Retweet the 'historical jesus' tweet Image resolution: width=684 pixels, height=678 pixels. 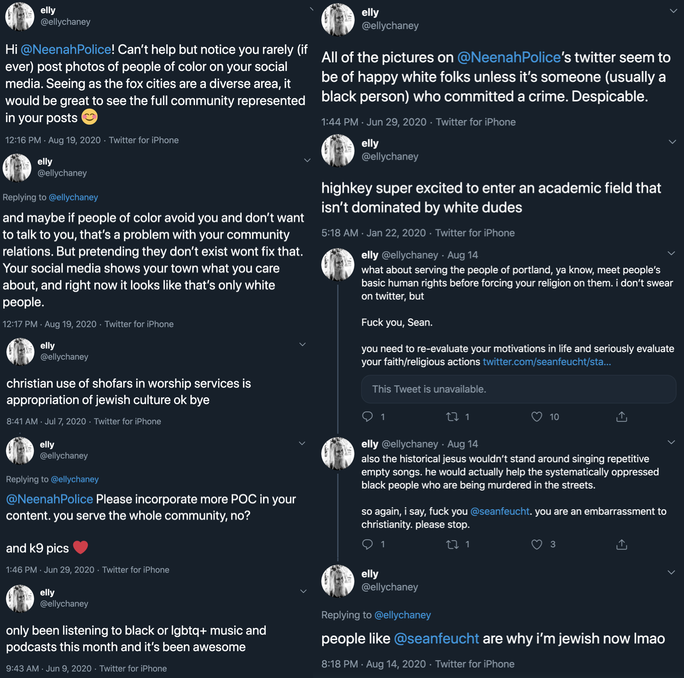point(452,544)
